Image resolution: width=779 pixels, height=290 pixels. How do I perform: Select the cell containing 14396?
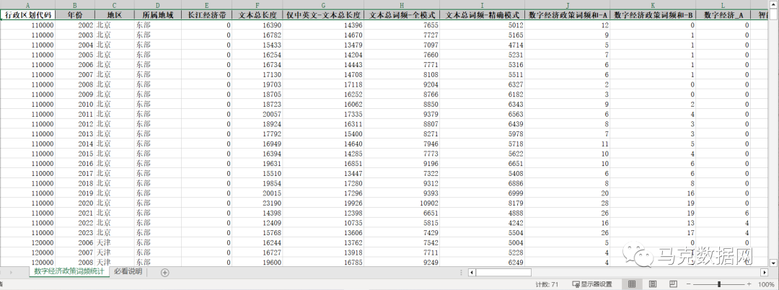pyautogui.click(x=323, y=25)
